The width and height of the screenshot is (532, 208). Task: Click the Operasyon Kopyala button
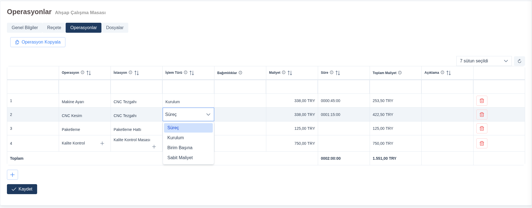[x=38, y=42]
